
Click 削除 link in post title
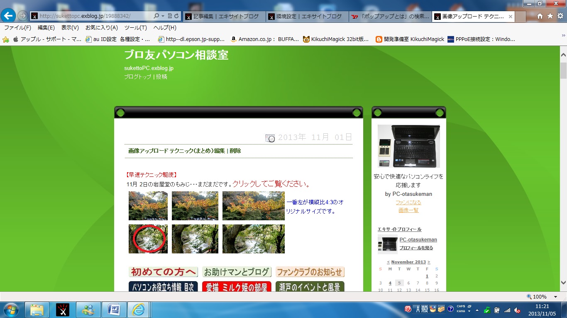pyautogui.click(x=235, y=151)
